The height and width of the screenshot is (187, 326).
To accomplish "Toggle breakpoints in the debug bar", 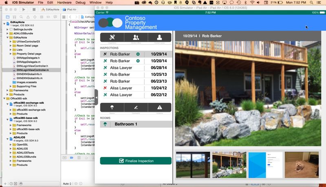I will pyautogui.click(x=72, y=158).
